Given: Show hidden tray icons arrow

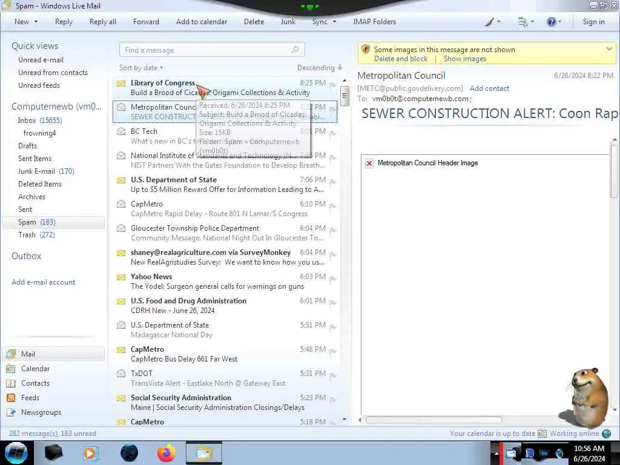Looking at the screenshot, I should click(496, 453).
